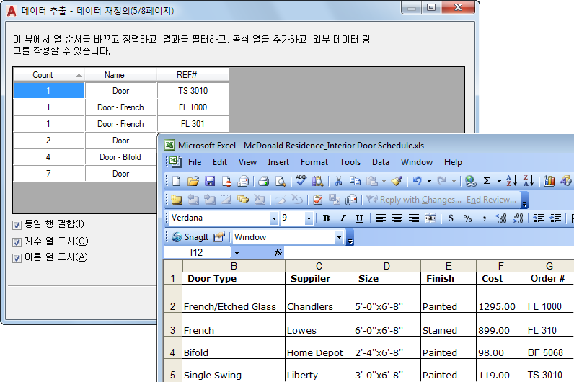Open the Name Box dropdown arrow beside I12
This screenshot has width=574, height=382.
(x=237, y=252)
